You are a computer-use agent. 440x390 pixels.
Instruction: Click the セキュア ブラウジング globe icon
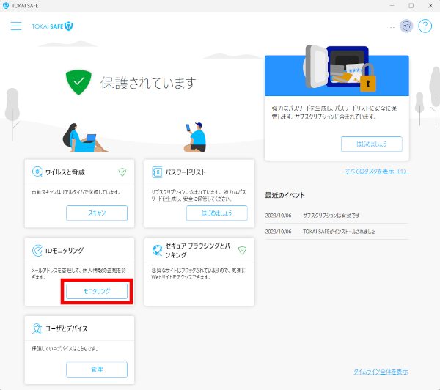pos(157,250)
